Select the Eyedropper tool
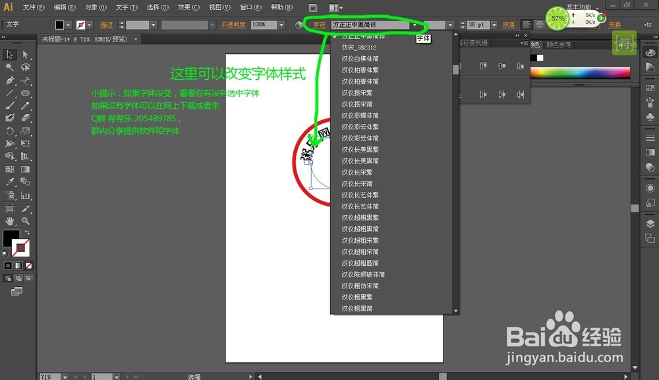Screen dimensions: 659x380 10,182
